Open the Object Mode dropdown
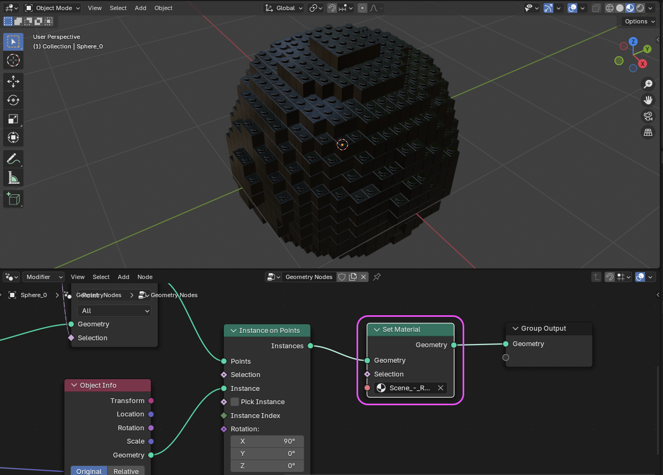 tap(53, 8)
